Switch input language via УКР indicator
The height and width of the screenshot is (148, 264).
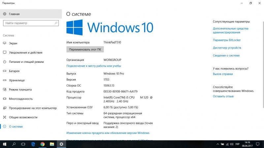(237, 144)
